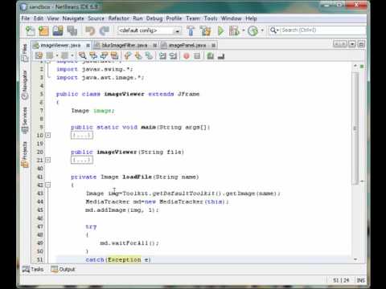
Task: Stop macro recording icon
Action: pyautogui.click(x=197, y=55)
